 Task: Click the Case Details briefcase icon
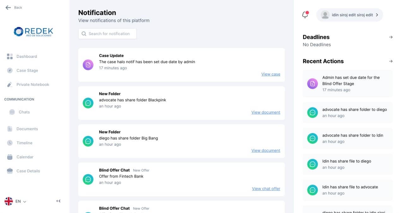pyautogui.click(x=10, y=171)
